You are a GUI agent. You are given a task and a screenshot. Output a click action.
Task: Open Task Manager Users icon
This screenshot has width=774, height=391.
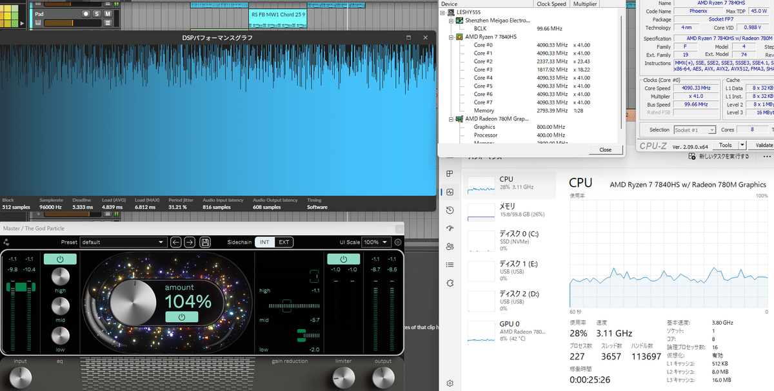(450, 246)
